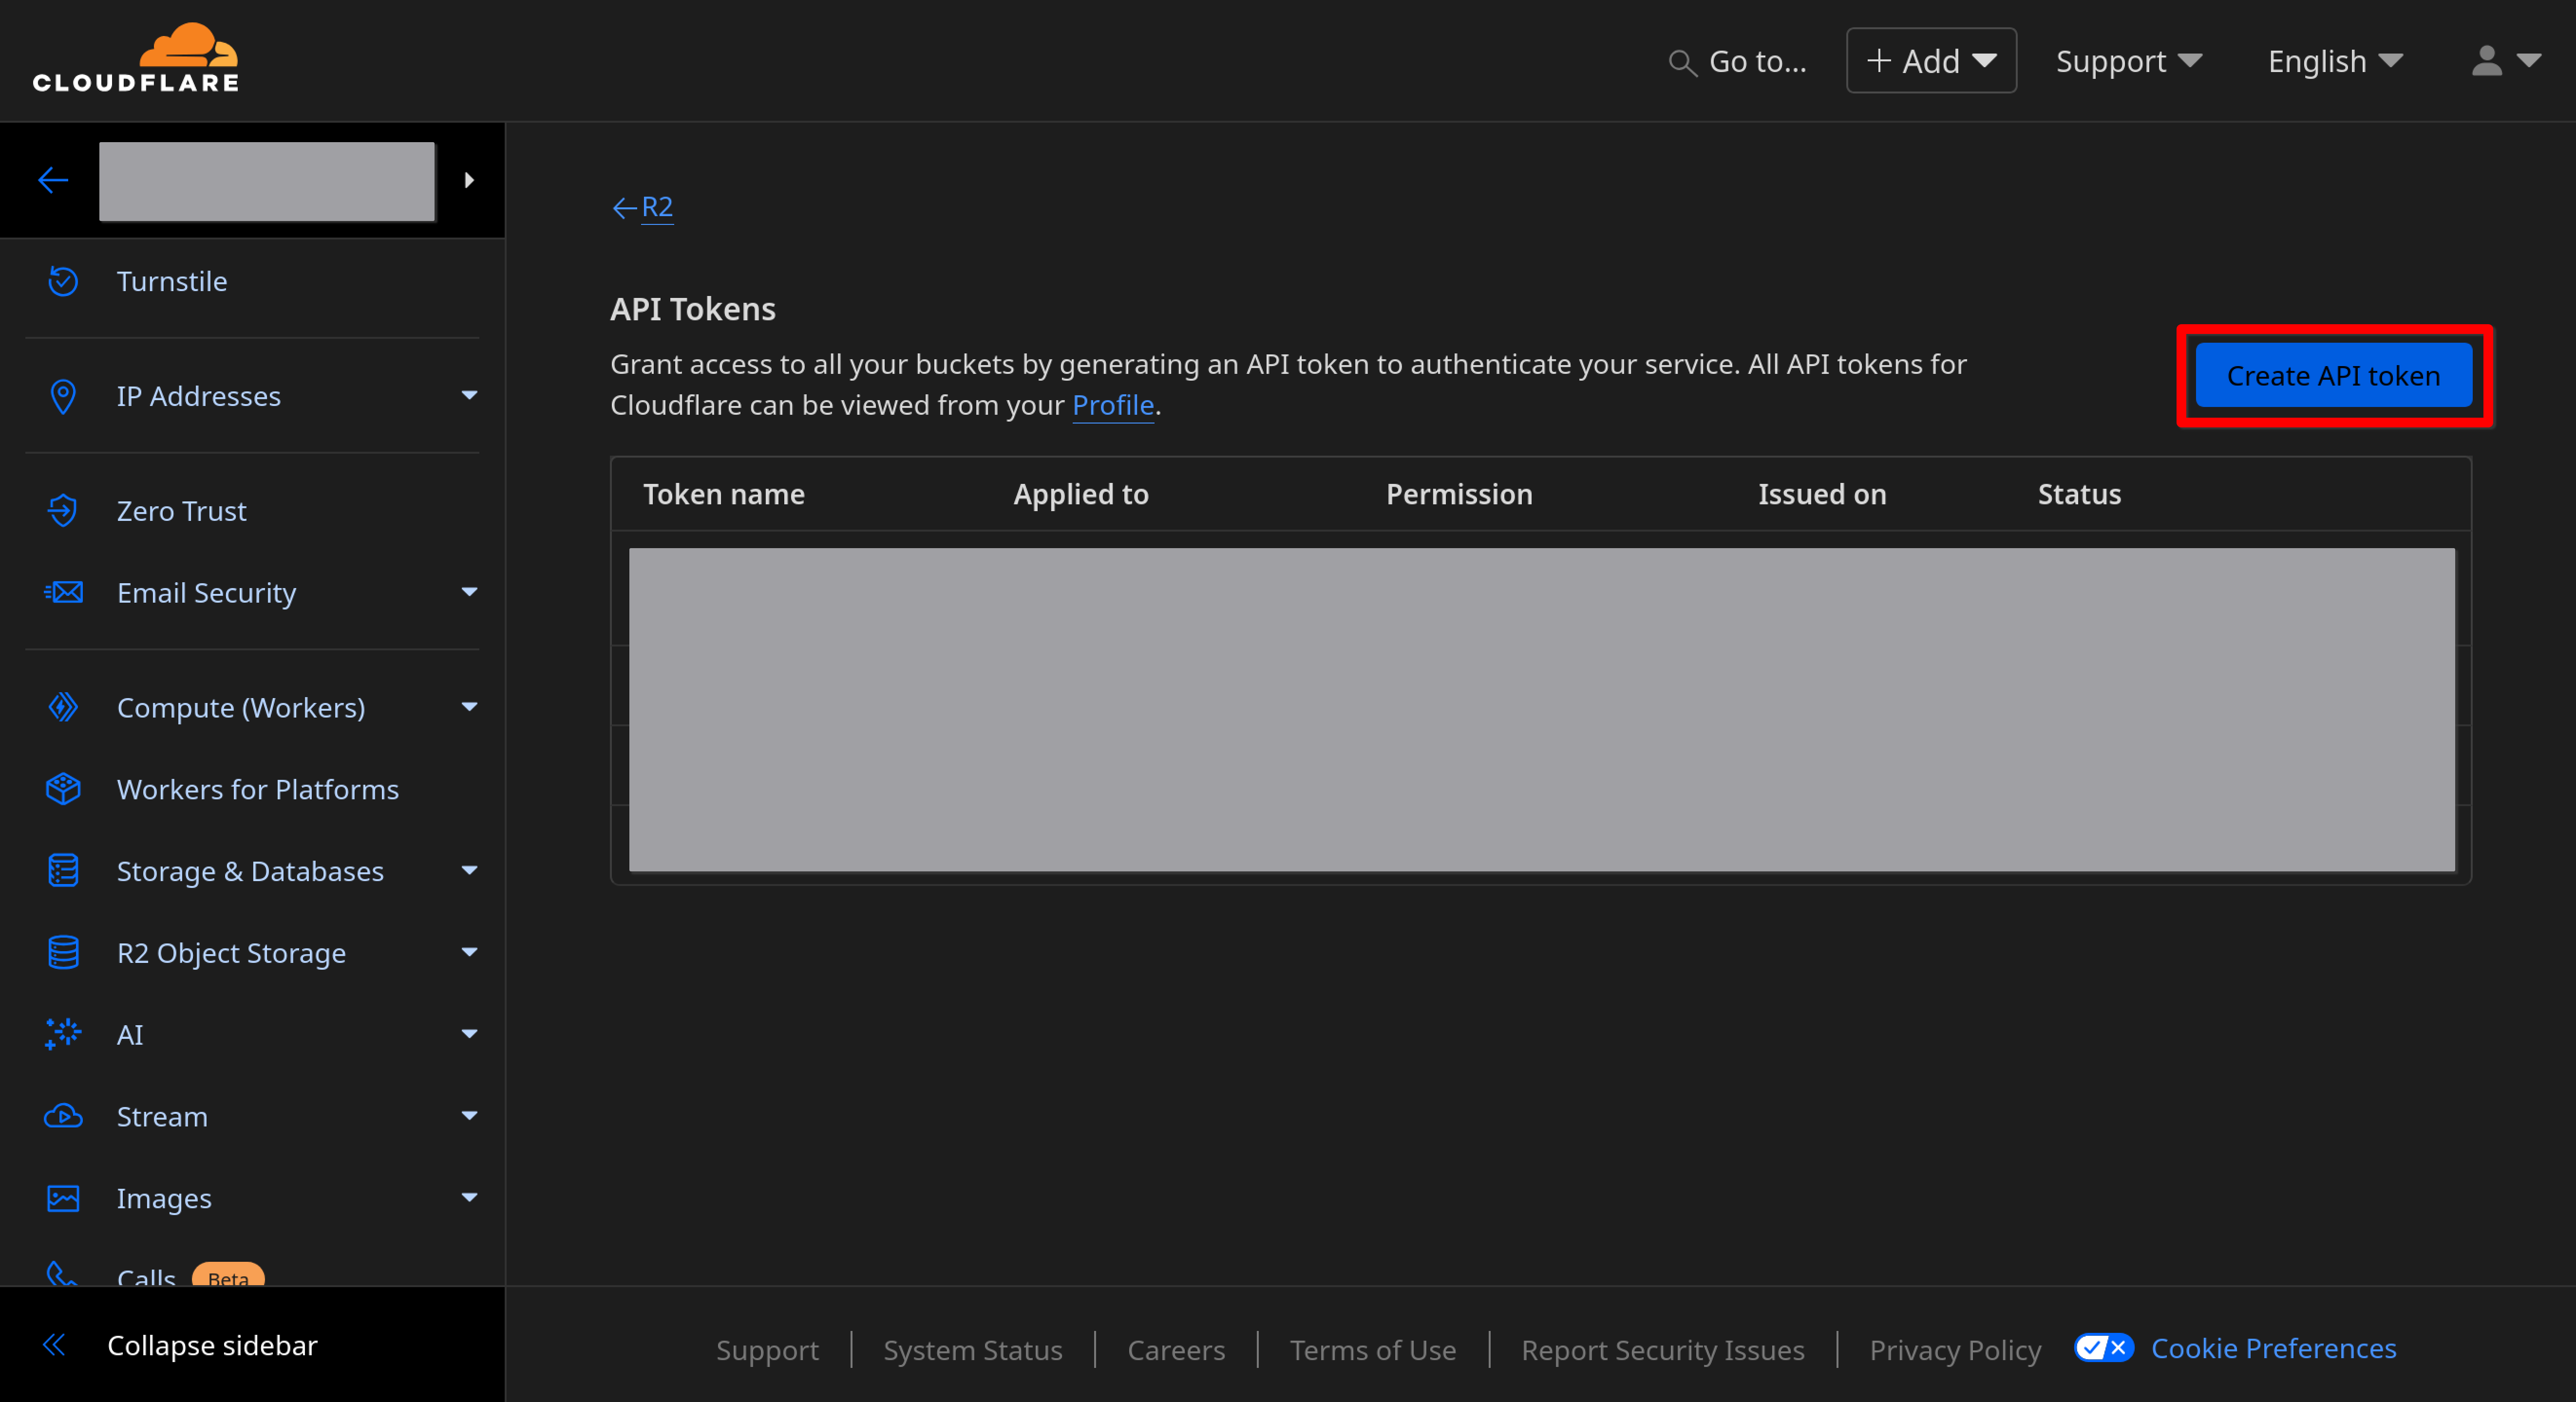Expand the Storage & Databases section
This screenshot has height=1402, width=2576.
point(468,870)
